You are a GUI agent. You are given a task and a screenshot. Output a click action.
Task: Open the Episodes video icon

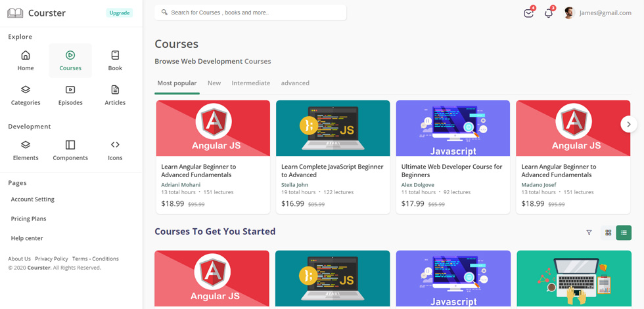click(70, 89)
